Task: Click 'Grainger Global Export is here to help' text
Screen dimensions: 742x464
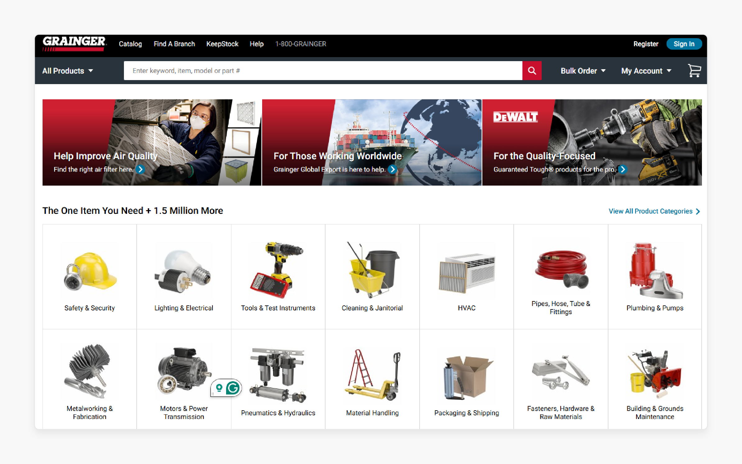Action: [x=330, y=169]
